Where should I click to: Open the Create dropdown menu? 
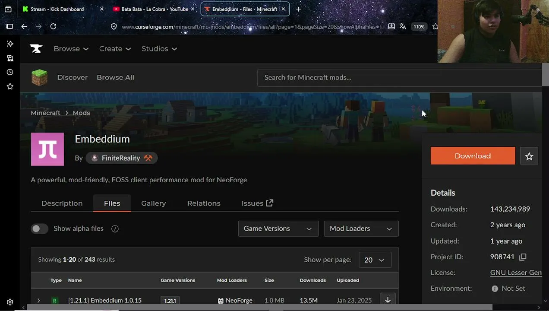point(115,49)
